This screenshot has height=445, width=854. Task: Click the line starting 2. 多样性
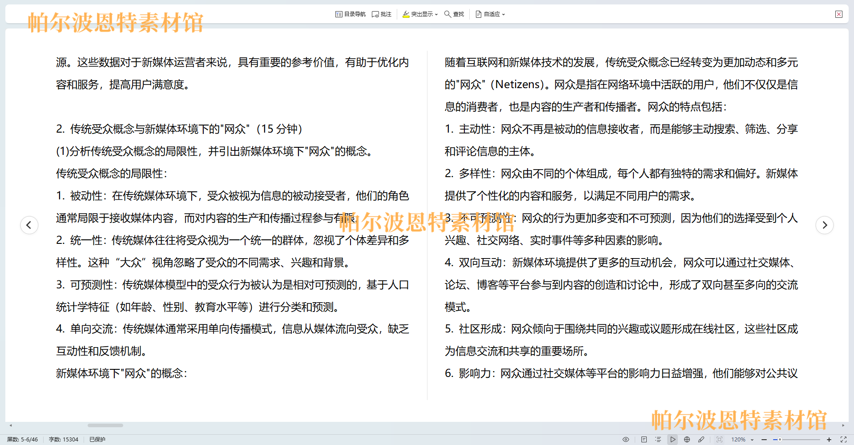(x=621, y=174)
